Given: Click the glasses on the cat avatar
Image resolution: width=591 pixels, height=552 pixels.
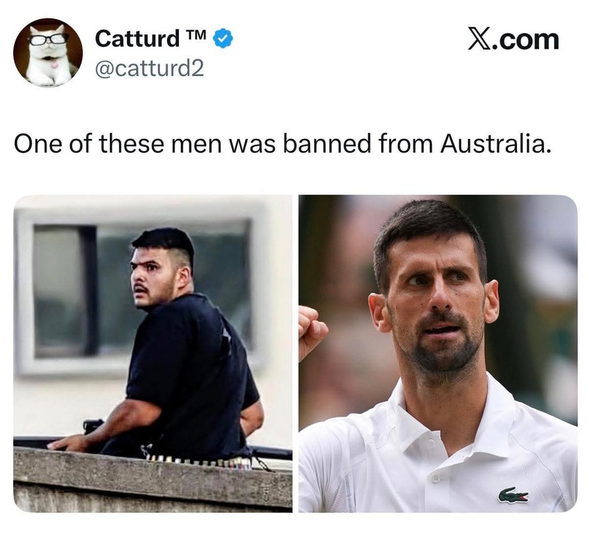Looking at the screenshot, I should [48, 39].
